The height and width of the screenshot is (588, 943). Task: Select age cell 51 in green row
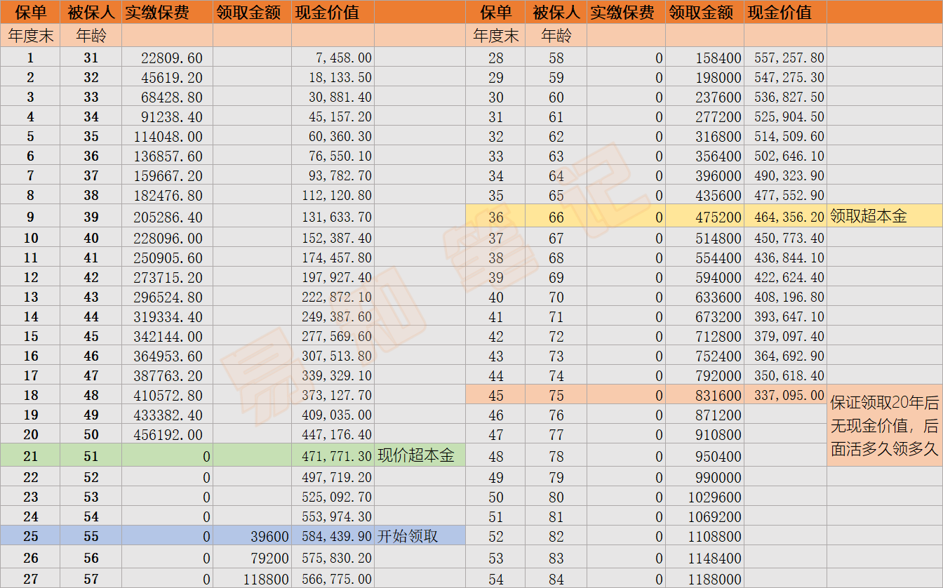pyautogui.click(x=91, y=456)
